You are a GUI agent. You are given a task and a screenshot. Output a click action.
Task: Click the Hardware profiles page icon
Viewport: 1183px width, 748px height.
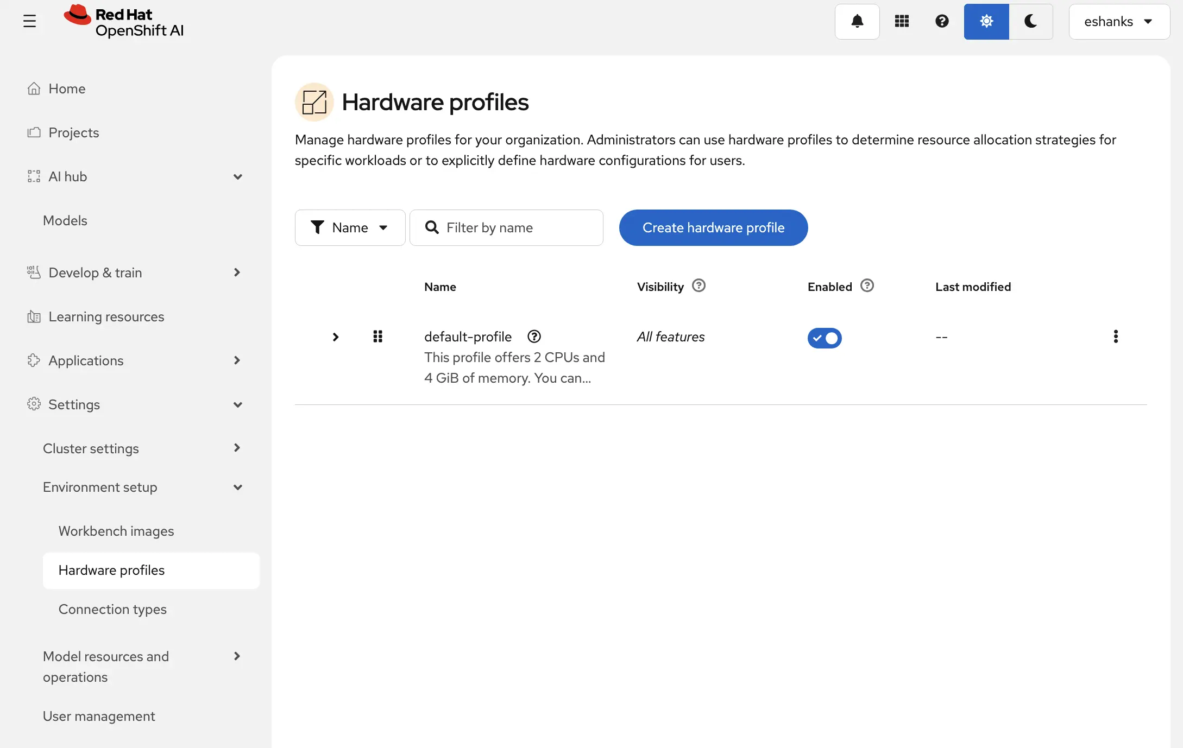pos(314,102)
